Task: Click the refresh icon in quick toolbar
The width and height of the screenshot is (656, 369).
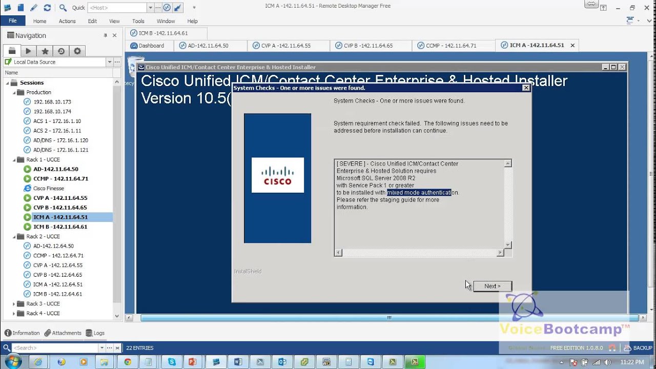Action: pos(47,7)
